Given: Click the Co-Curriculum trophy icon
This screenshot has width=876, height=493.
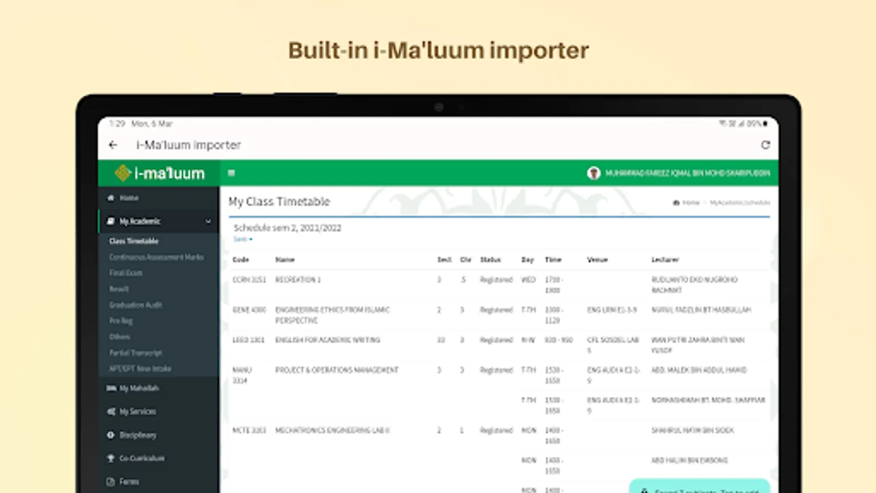Looking at the screenshot, I should click(111, 458).
